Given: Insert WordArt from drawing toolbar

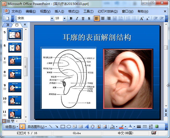Looking at the screenshot, I should coord(87,127).
